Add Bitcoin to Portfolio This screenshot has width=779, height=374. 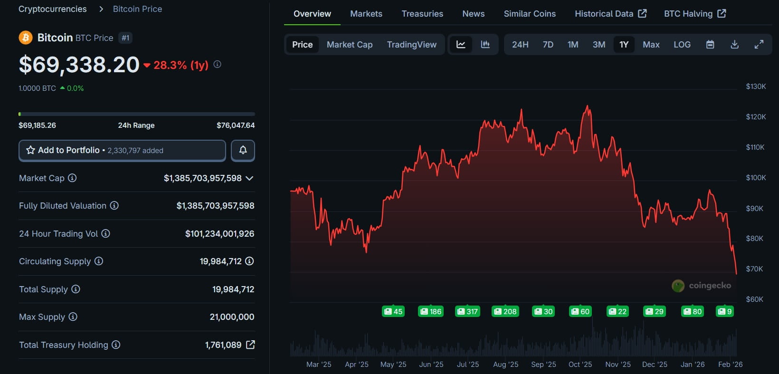122,150
